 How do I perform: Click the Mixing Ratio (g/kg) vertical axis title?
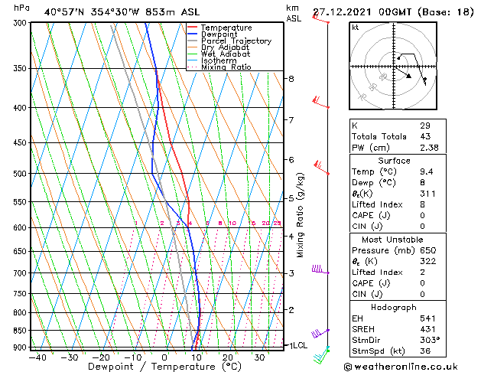click(300, 215)
